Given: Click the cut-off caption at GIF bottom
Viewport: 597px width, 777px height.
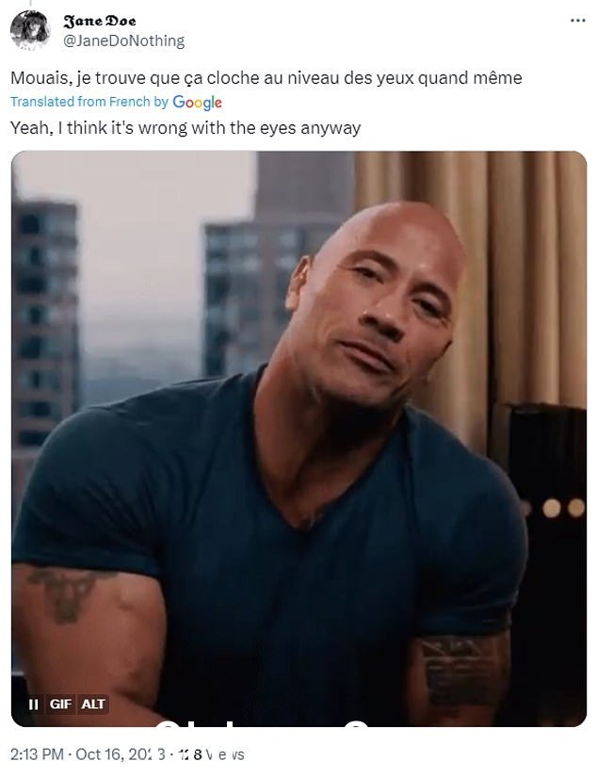Looking at the screenshot, I should click(x=263, y=723).
